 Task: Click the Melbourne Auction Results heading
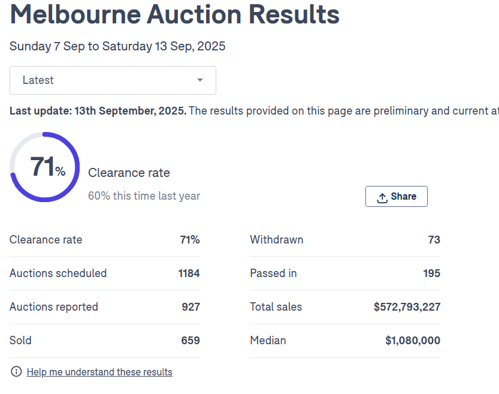tap(175, 14)
